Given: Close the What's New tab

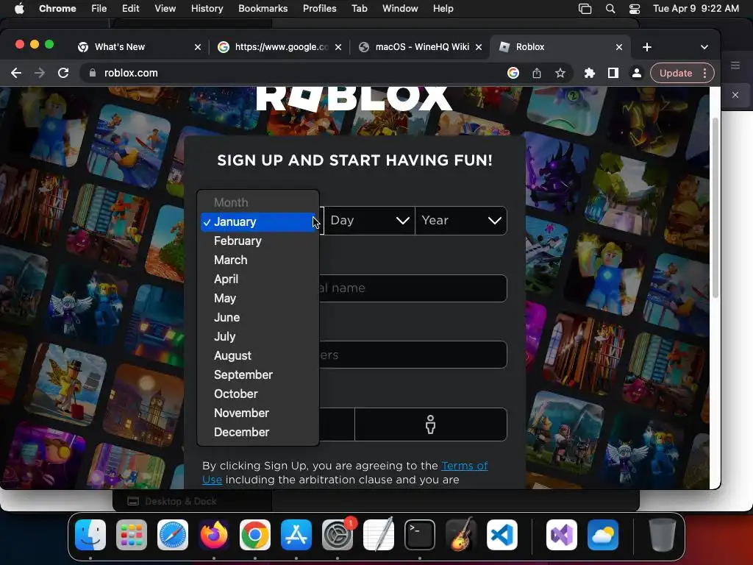Looking at the screenshot, I should 197,47.
